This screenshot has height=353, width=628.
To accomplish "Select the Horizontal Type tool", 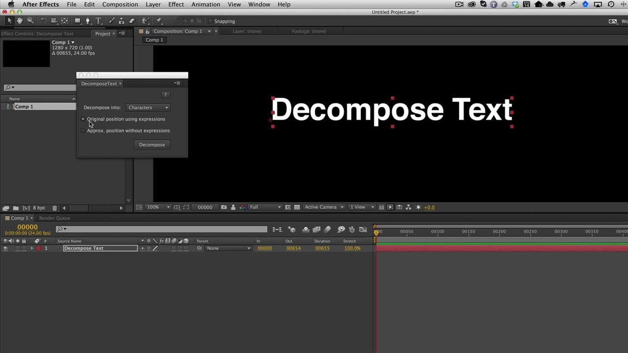I will coord(98,21).
